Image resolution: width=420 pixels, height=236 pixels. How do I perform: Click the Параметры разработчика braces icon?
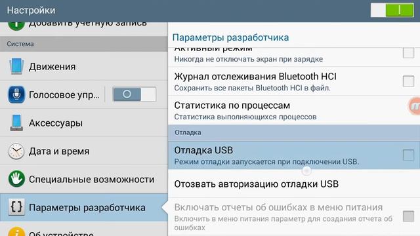click(x=16, y=207)
